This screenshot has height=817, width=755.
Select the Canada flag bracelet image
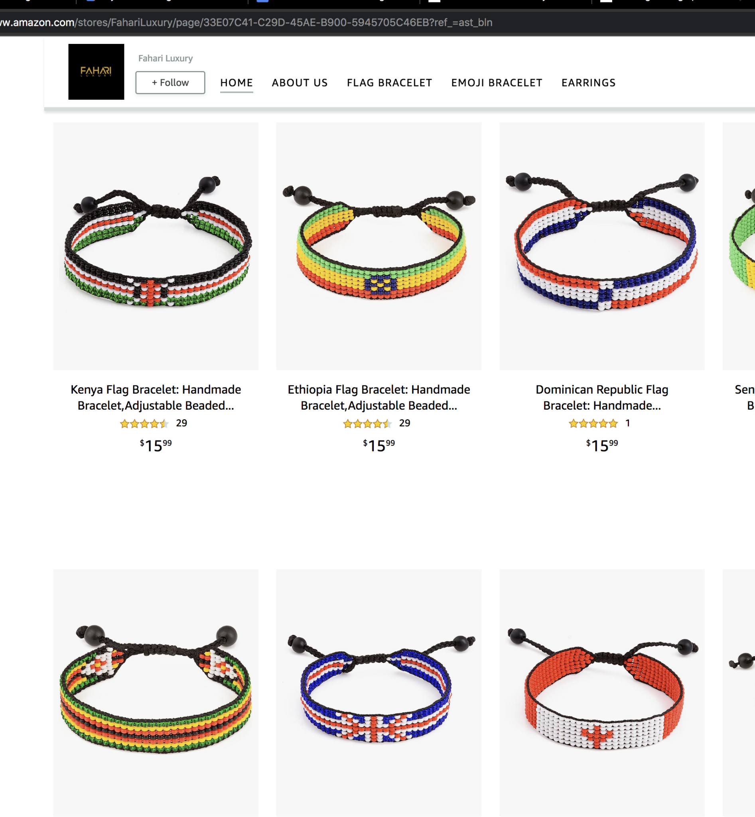[x=602, y=693]
